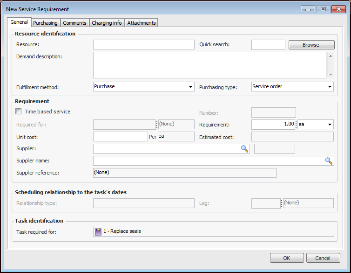Viewport: 351px width, 273px height.
Task: Open the Fulfillment method dropdown
Action: click(190, 87)
